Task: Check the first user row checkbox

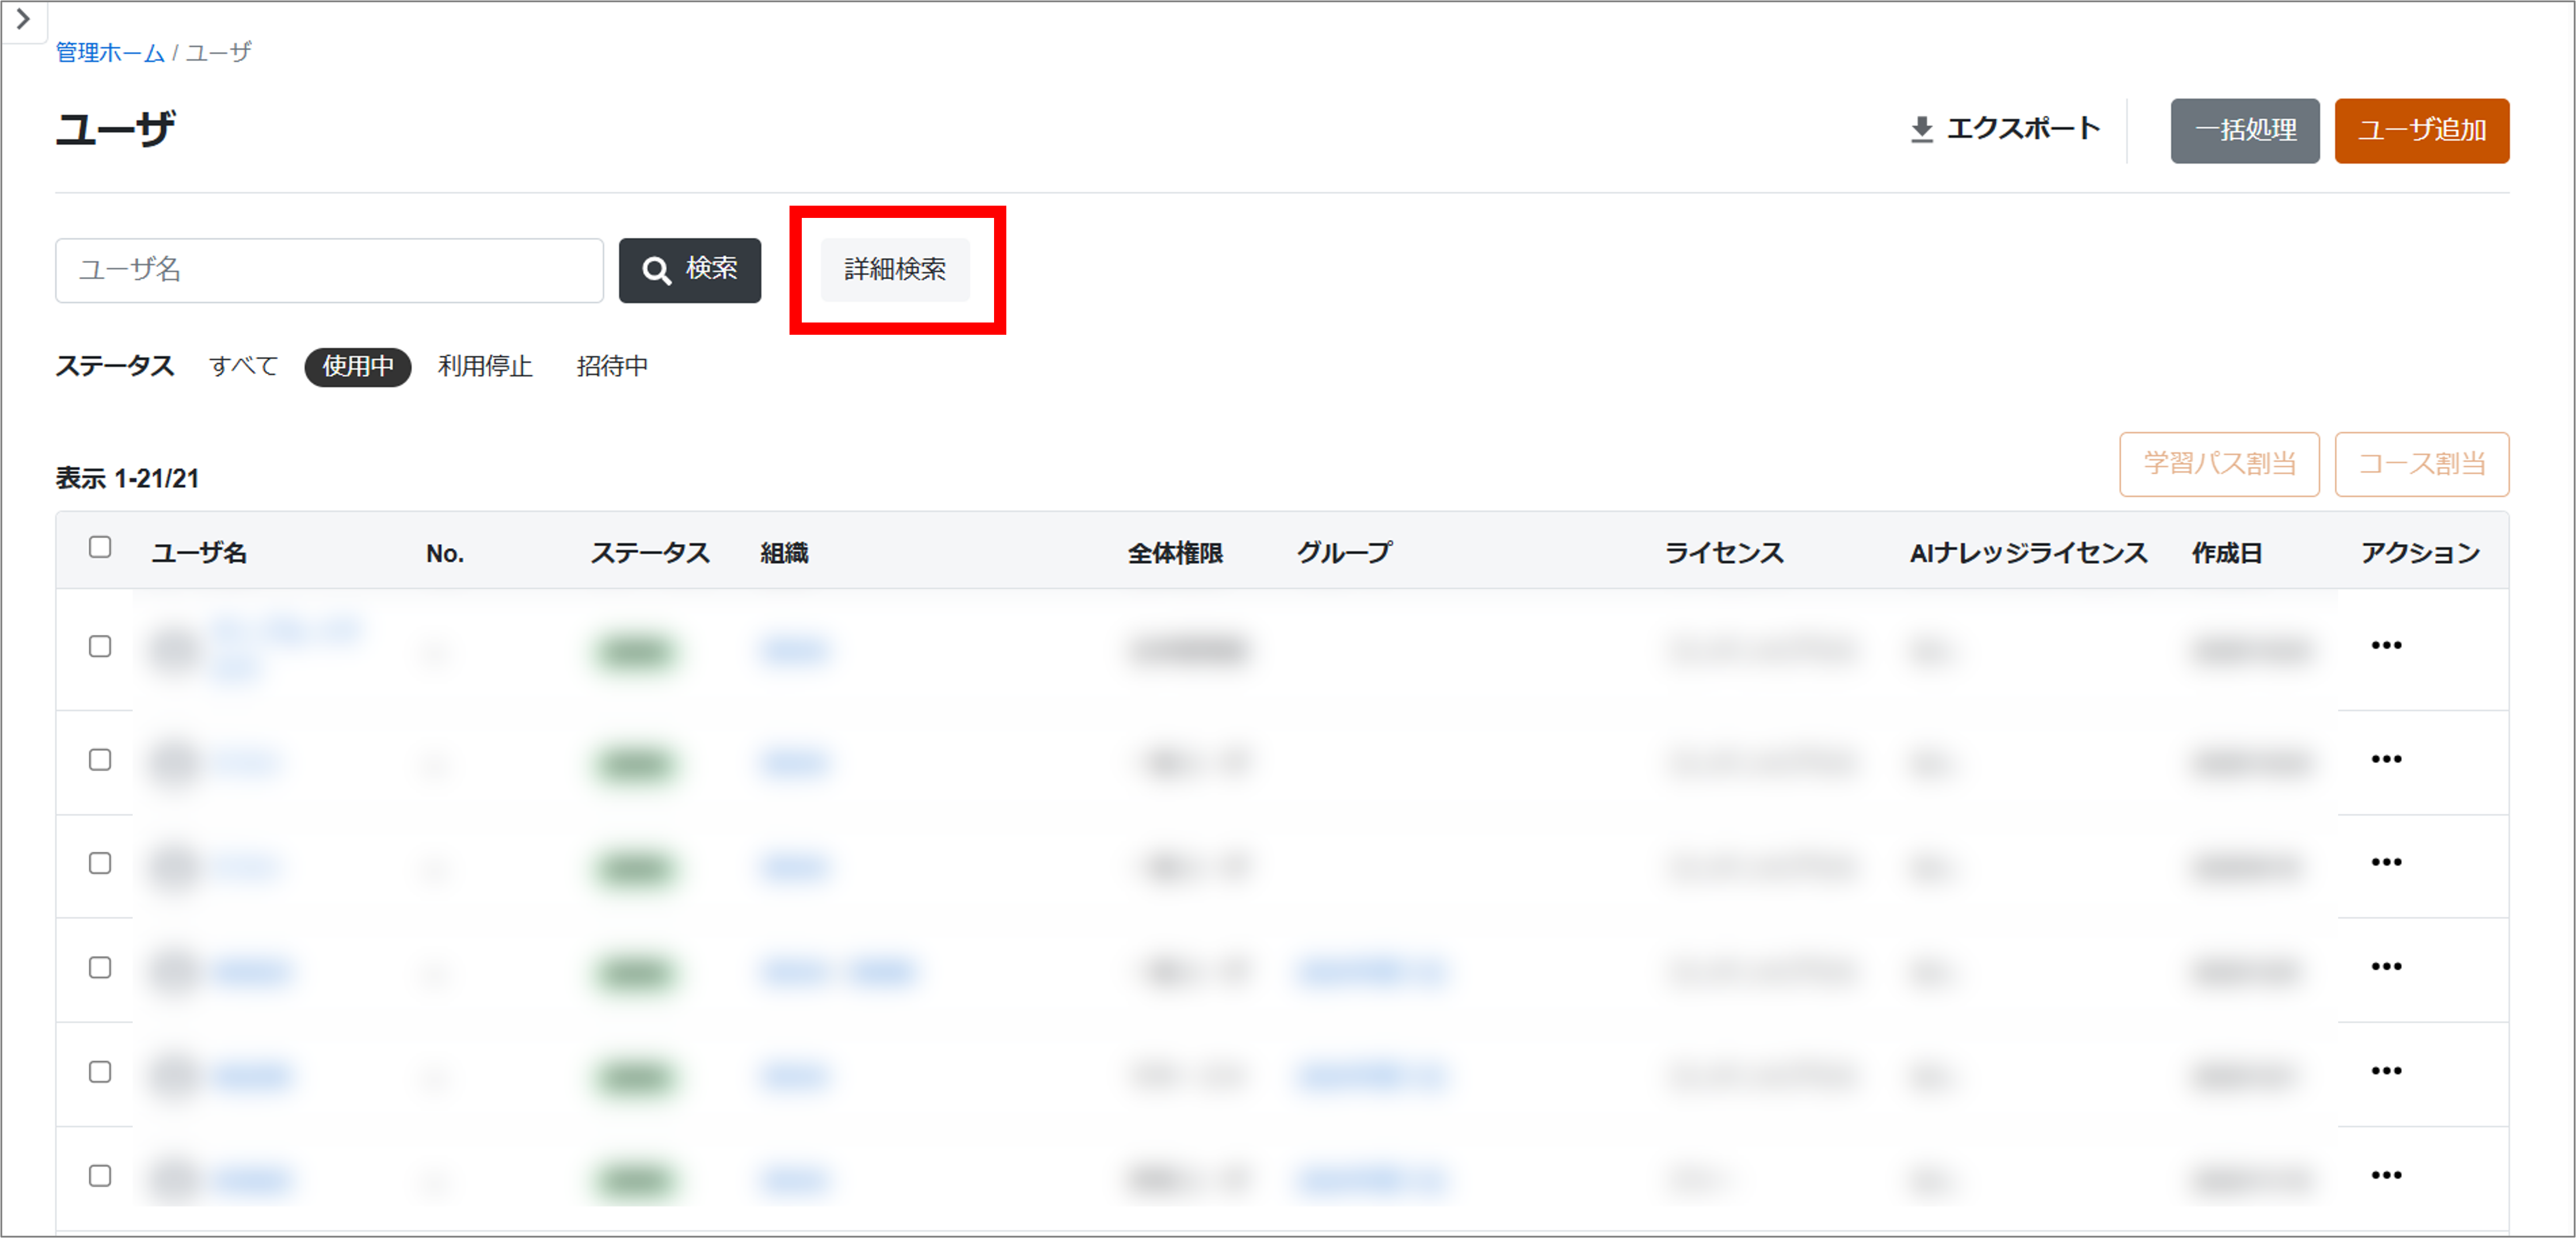Action: click(x=100, y=647)
